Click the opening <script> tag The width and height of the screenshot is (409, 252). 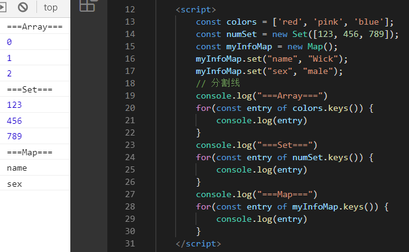[196, 10]
